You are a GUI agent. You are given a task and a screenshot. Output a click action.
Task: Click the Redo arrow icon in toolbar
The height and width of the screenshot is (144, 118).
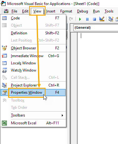[71, 19]
